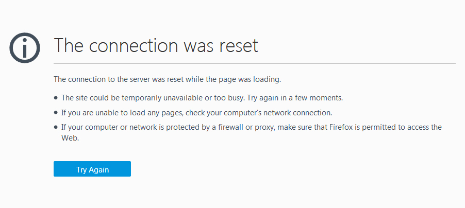
Task: Select the heading "The connection was reset"
Action: 156,45
